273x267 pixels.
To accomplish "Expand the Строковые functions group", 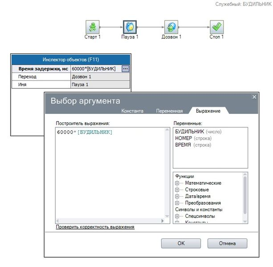I will 177,190.
